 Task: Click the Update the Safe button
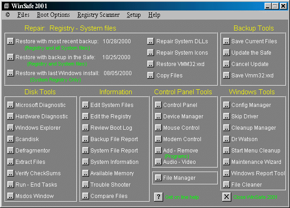tap(226, 53)
